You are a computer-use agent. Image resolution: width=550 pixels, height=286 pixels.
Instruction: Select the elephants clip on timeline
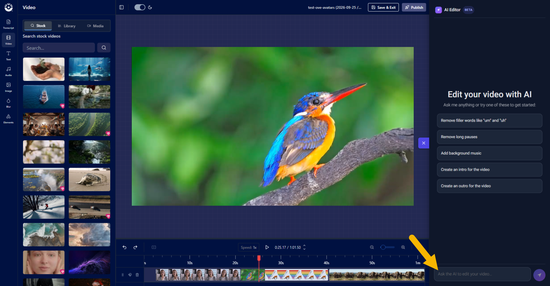click(x=377, y=275)
